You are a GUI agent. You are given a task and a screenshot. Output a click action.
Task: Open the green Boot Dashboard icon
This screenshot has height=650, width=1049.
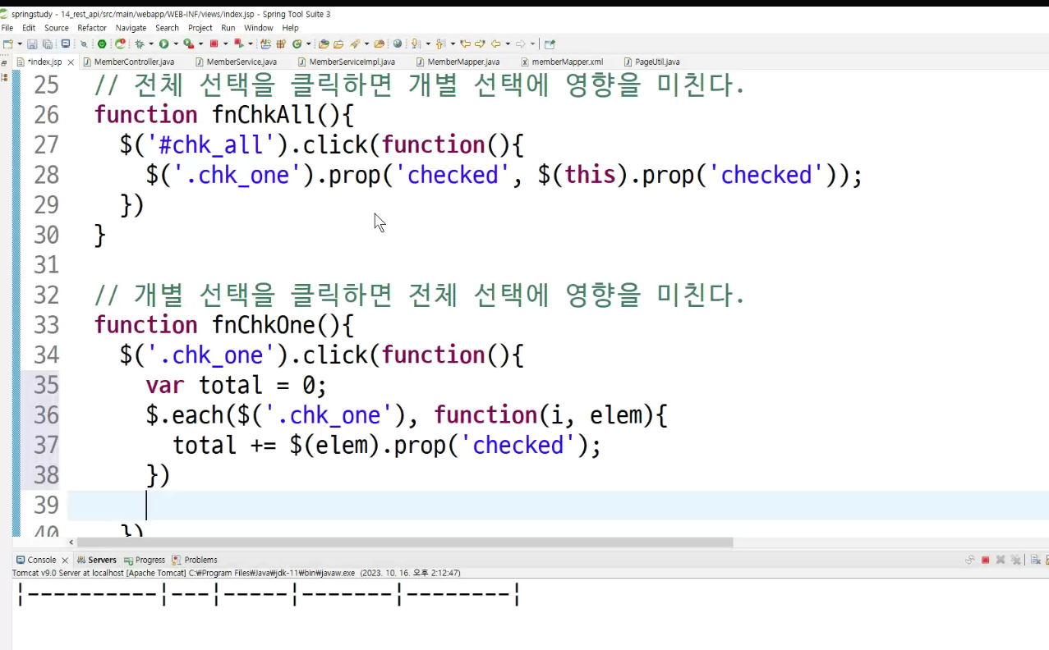102,43
